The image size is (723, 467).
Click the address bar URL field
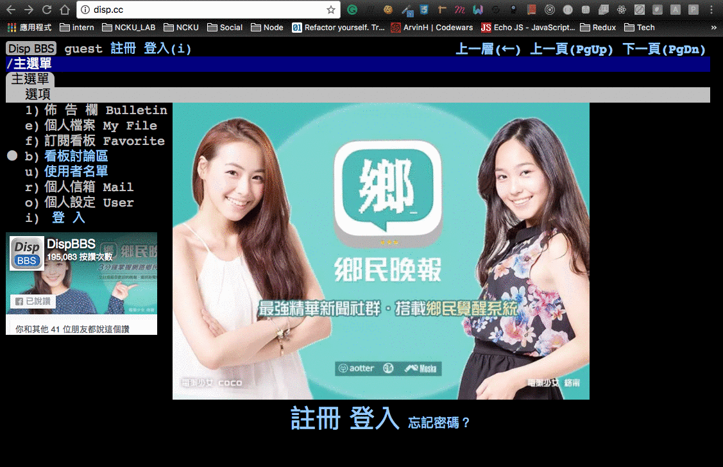click(x=207, y=10)
